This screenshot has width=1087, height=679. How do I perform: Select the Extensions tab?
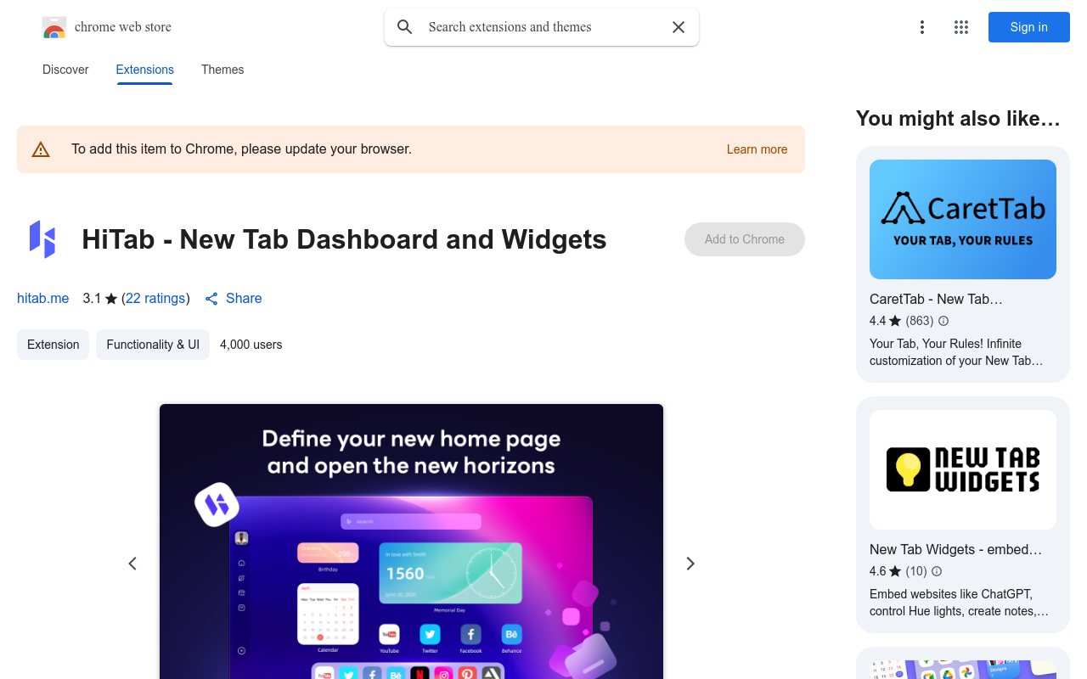point(145,70)
